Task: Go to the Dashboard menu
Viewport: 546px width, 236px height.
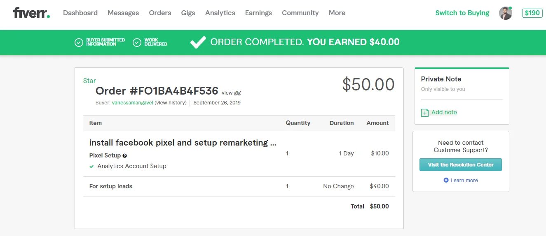Action: pos(80,13)
